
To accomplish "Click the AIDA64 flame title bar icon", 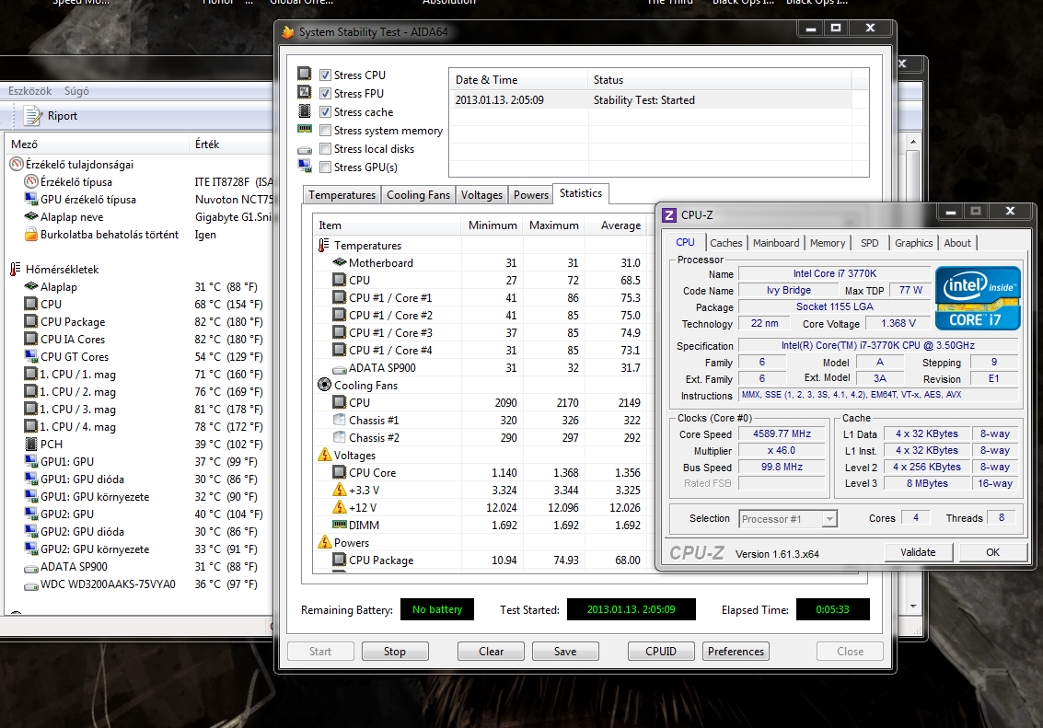I will (x=288, y=32).
